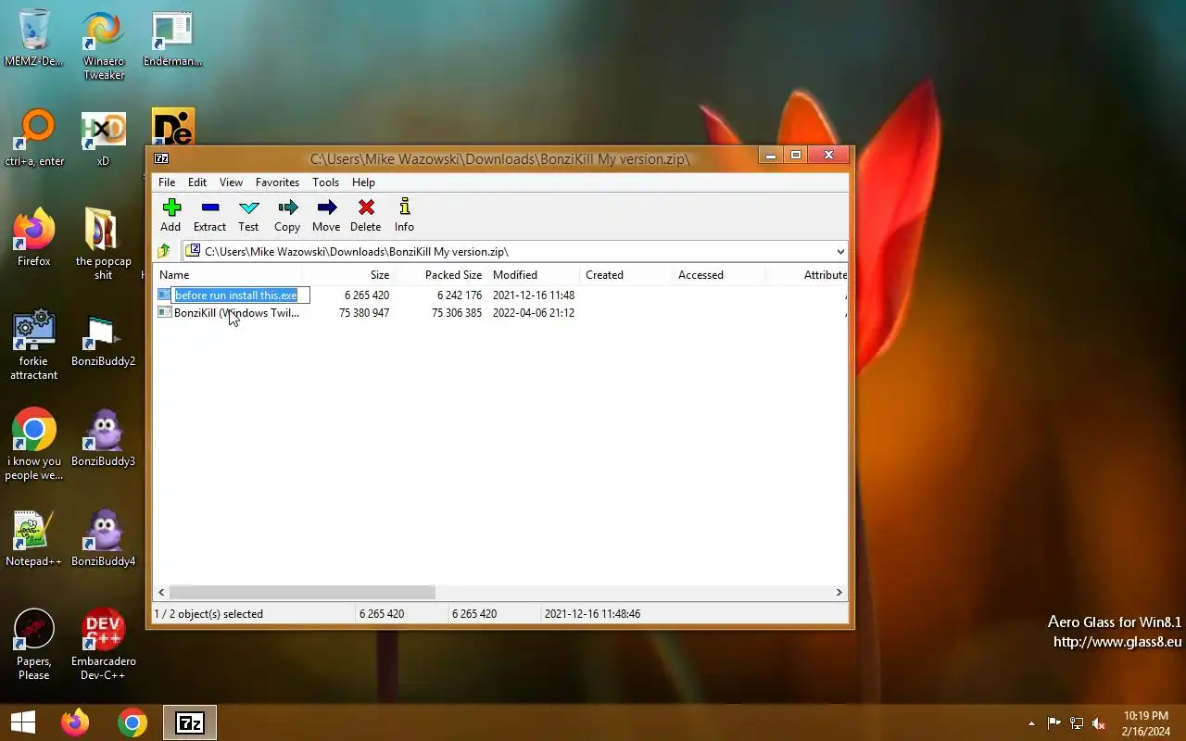Open the Info toolbar icon
Viewport: 1186px width, 741px height.
[404, 215]
